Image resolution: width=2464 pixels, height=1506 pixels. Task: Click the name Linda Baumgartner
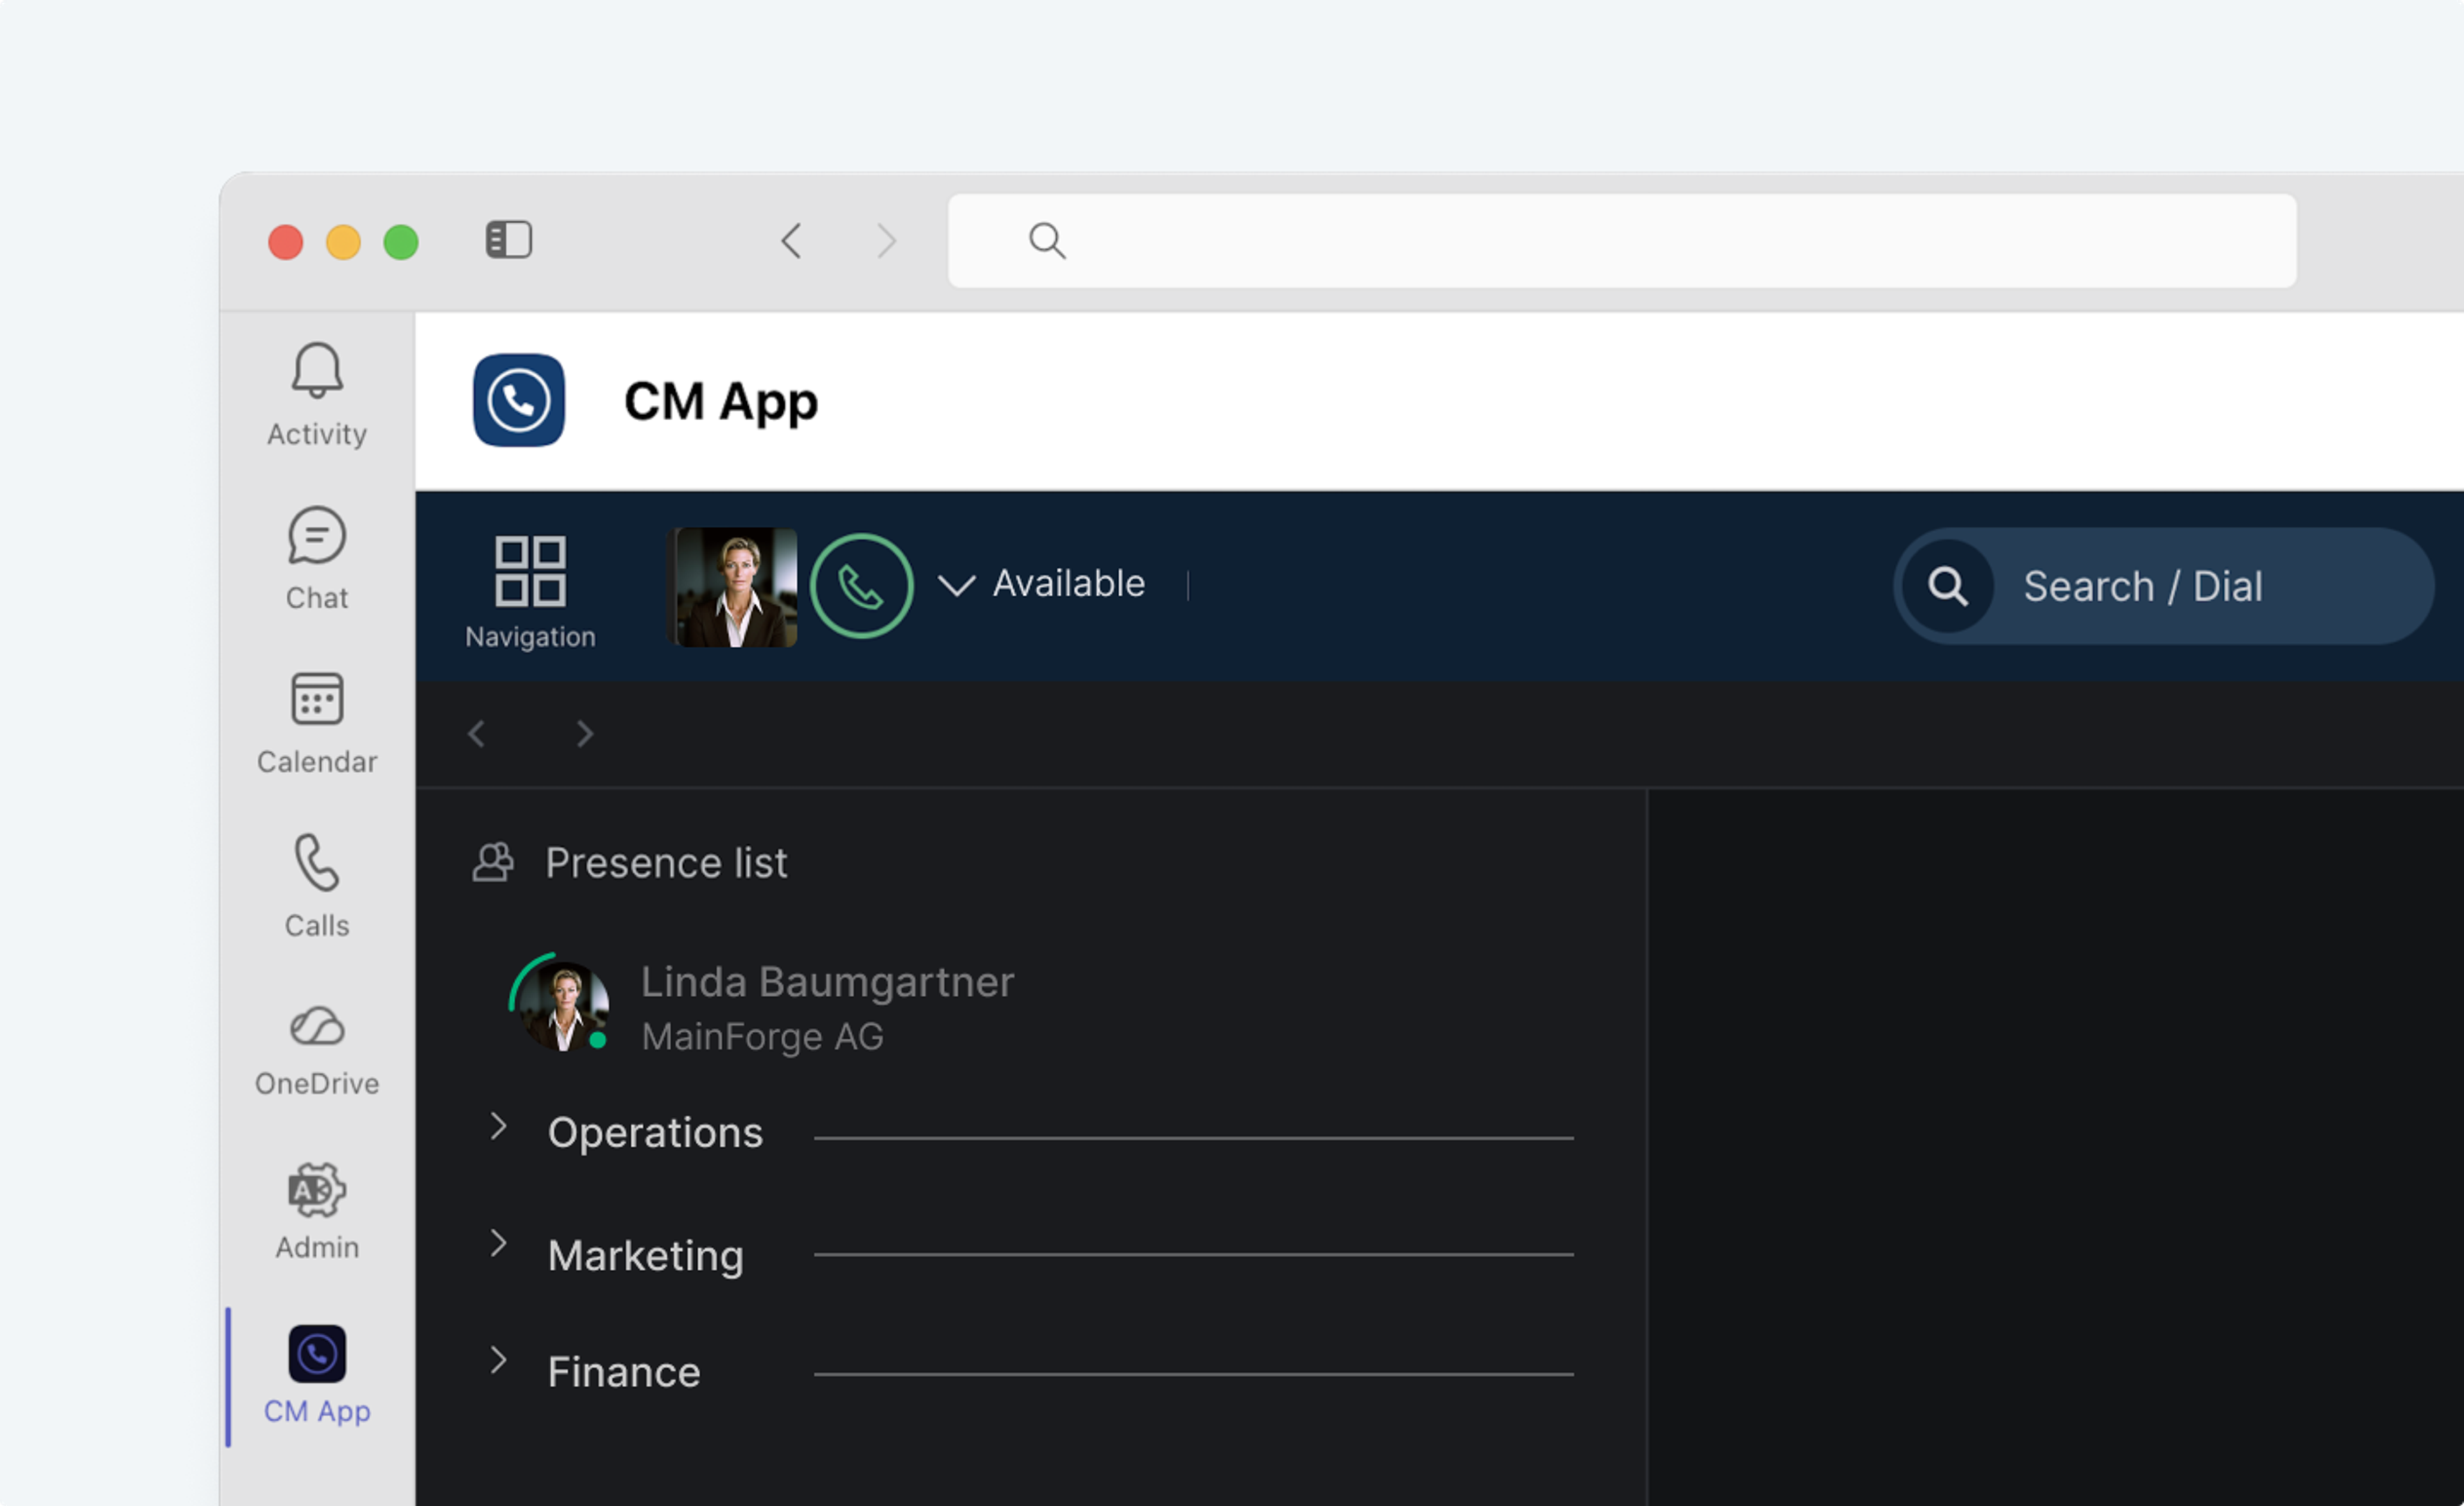[827, 982]
